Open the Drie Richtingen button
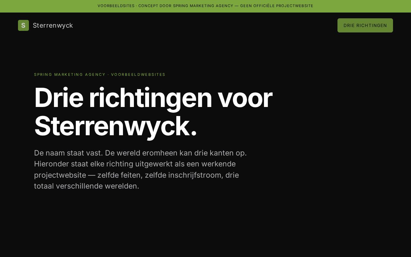 [x=365, y=25]
